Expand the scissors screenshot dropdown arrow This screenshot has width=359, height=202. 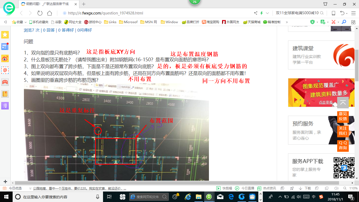(x=338, y=22)
